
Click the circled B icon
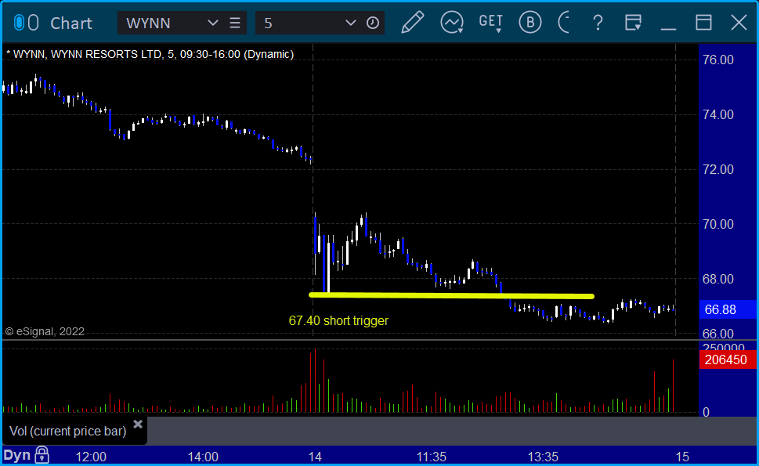pos(530,22)
